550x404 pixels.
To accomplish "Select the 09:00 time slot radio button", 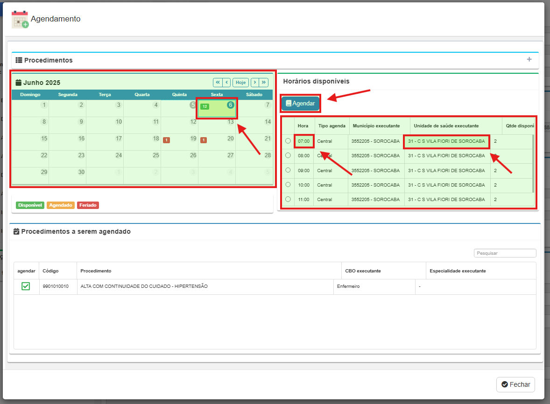I will tap(288, 170).
